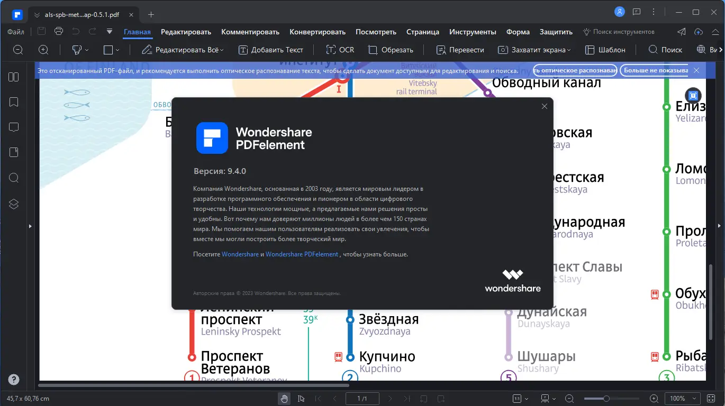Screen dimensions: 725x406
Task: Open the Файл menu
Action: pos(16,32)
